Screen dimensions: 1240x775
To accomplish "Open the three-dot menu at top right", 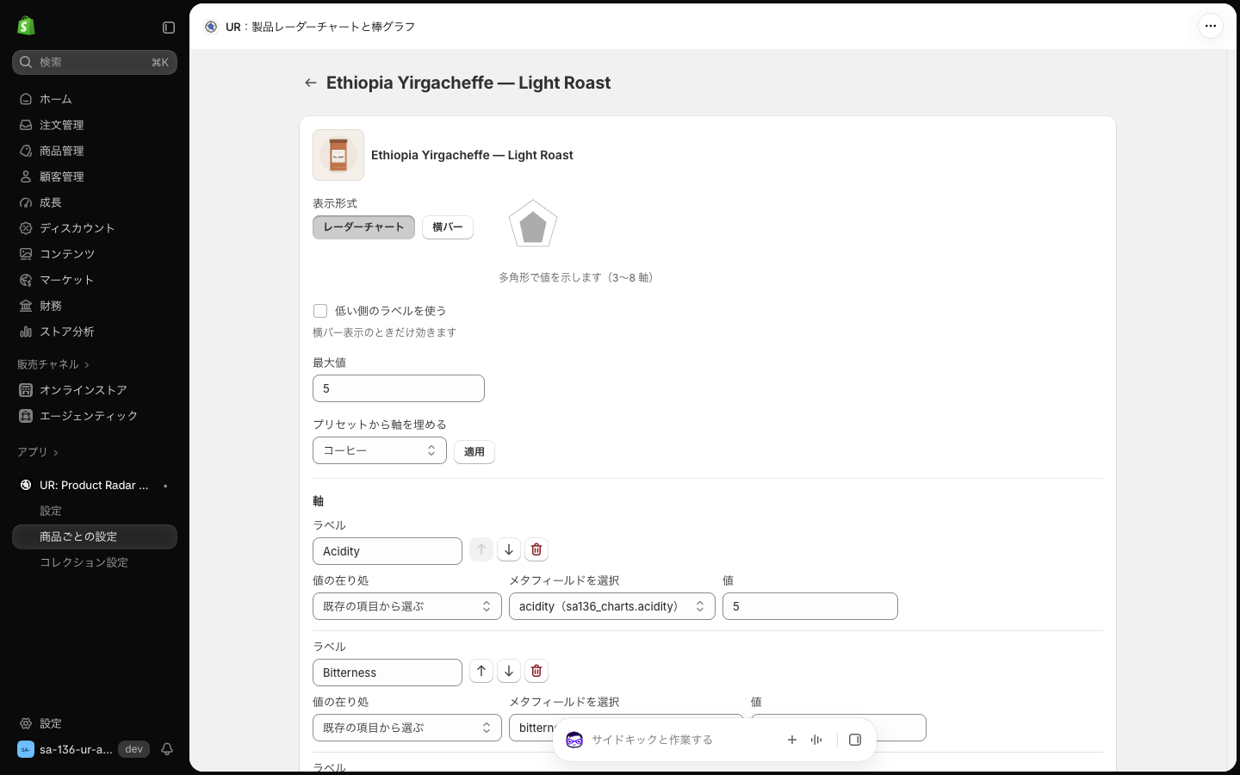I will tap(1211, 26).
